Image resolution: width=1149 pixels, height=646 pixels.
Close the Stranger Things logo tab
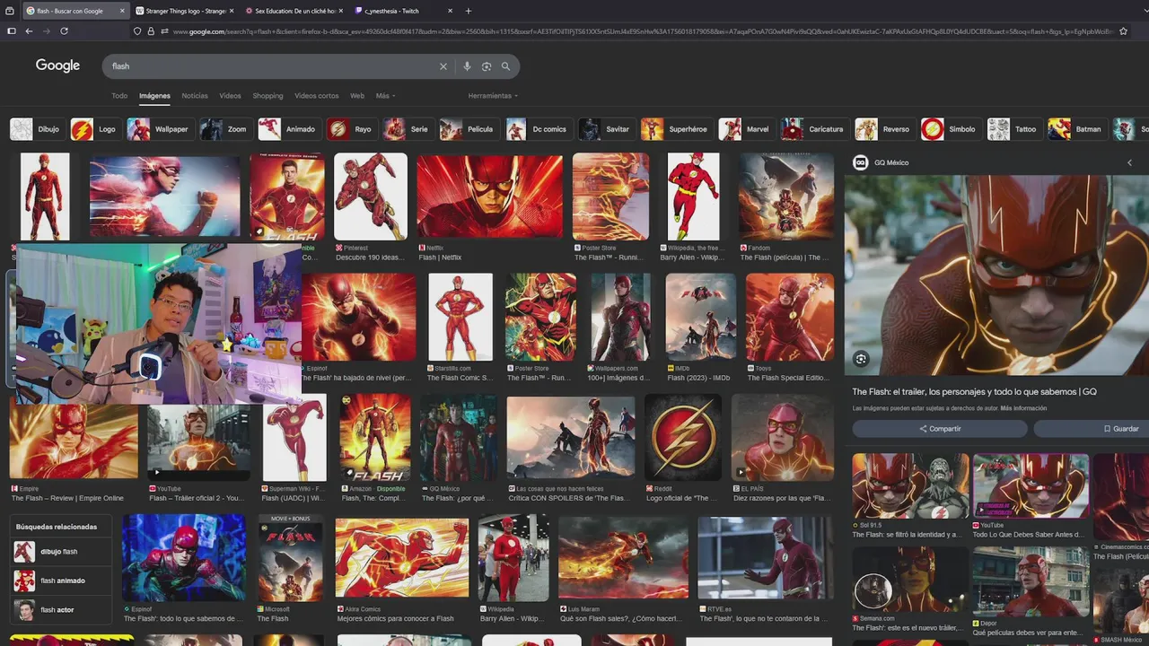click(232, 11)
